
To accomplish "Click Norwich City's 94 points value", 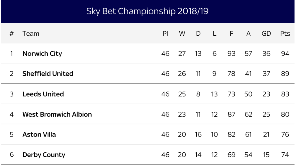I will click(x=285, y=53).
